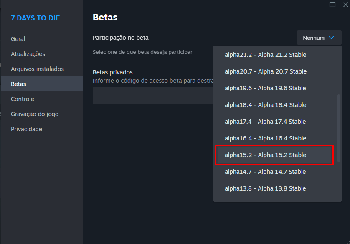Maximize the properties window
The height and width of the screenshot is (244, 350).
pyautogui.click(x=332, y=5)
